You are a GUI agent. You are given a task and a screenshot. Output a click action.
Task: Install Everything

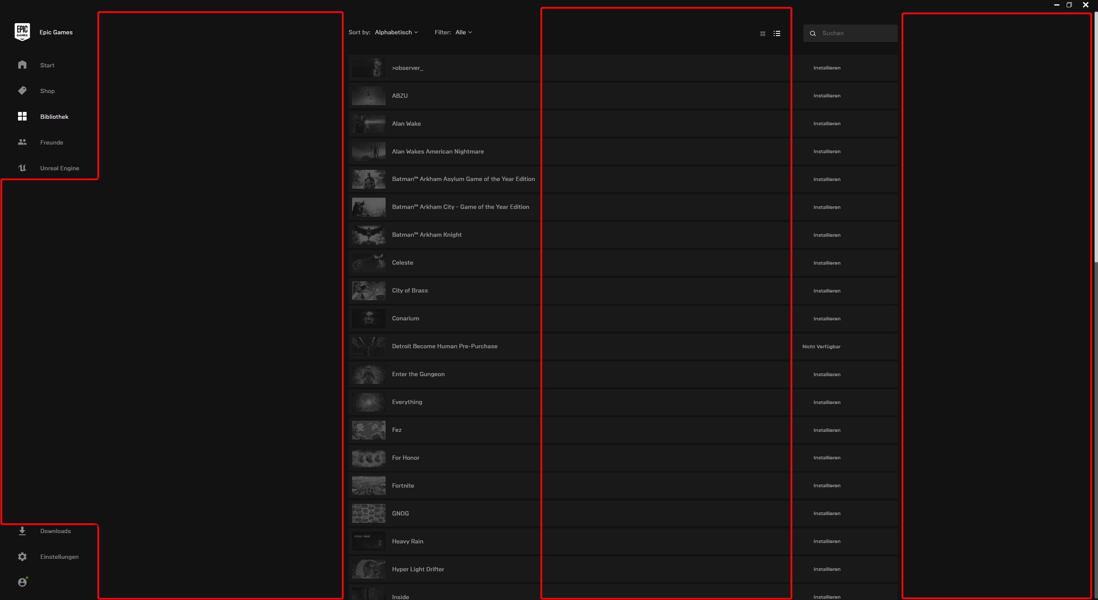point(827,402)
